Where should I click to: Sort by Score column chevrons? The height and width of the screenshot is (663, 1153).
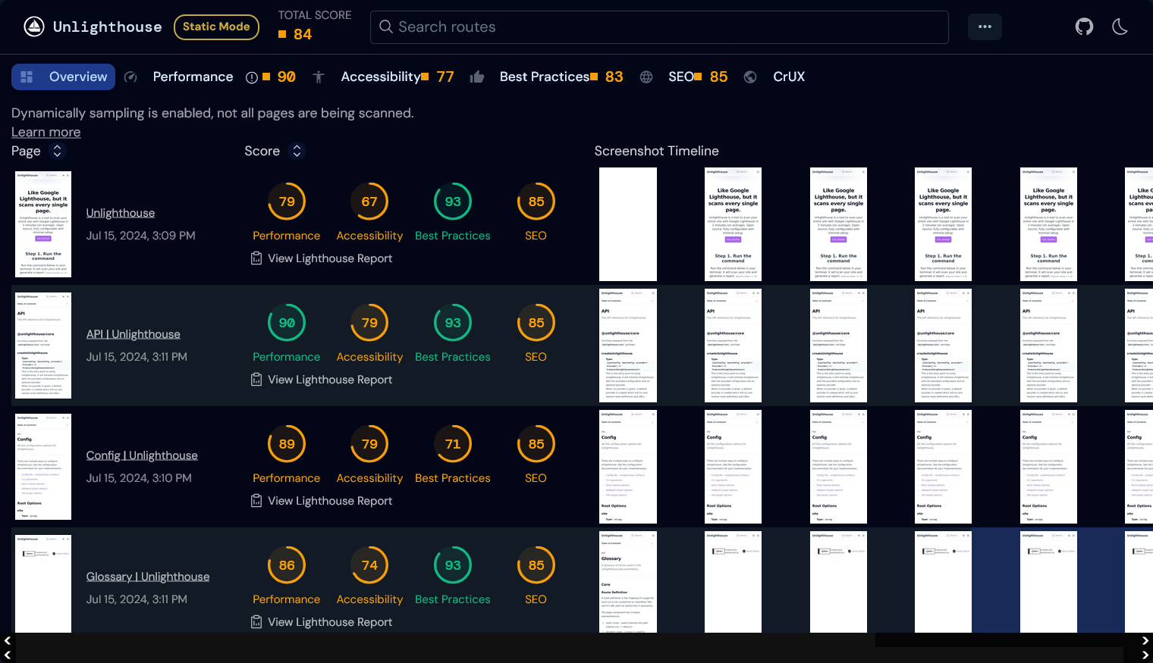297,152
